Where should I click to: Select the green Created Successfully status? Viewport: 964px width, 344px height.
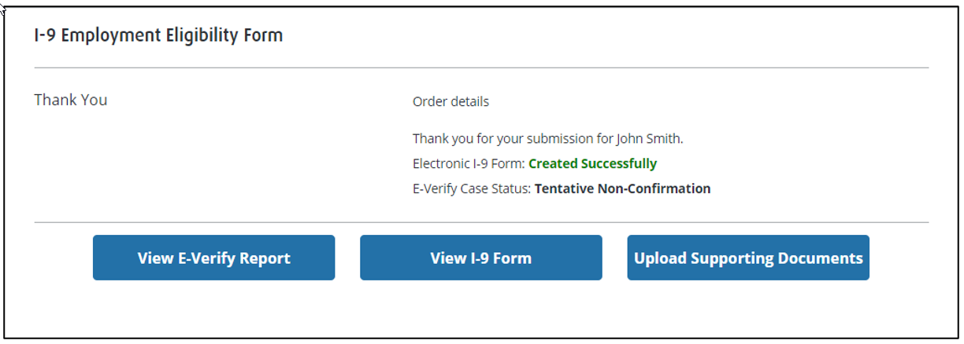tap(592, 164)
